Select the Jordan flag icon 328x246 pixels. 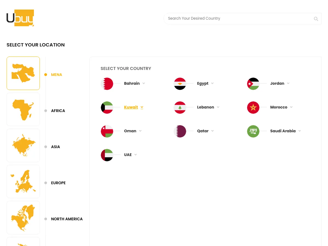click(253, 84)
